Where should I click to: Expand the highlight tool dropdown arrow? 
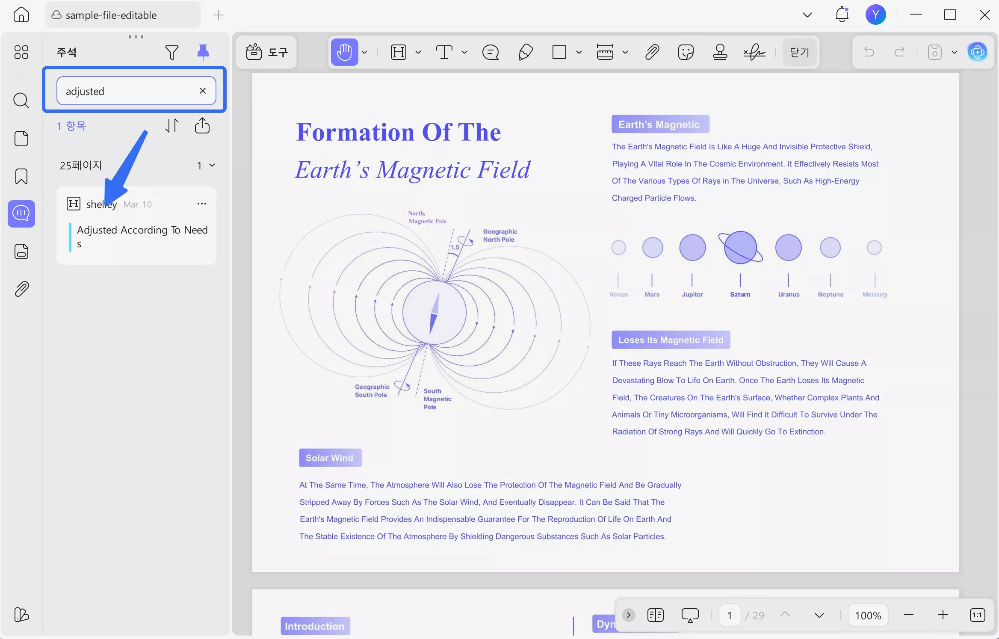click(418, 52)
